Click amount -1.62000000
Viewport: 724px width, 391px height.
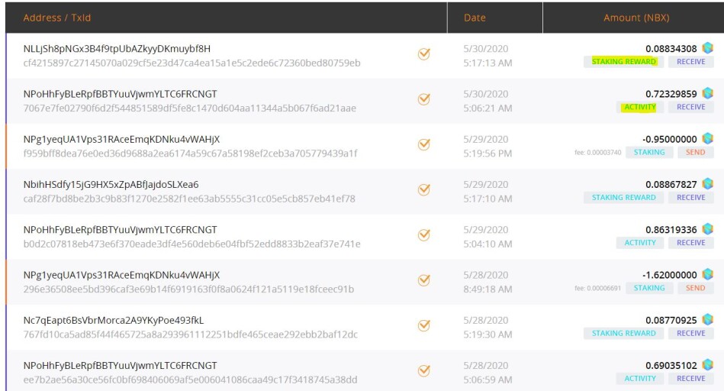[670, 275]
